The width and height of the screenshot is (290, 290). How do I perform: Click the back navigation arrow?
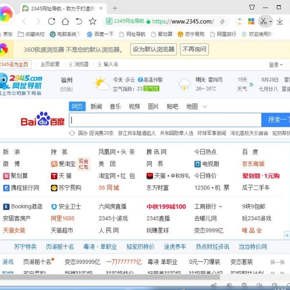(x=24, y=21)
